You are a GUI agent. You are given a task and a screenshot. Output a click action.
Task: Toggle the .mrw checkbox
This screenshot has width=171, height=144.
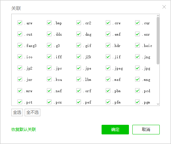(x=20, y=91)
